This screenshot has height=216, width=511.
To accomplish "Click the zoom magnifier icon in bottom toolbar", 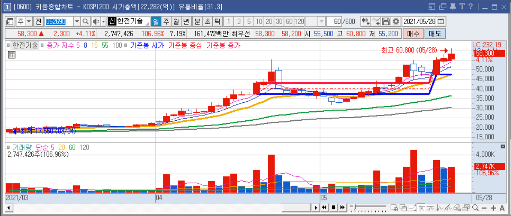I will click(x=475, y=208).
